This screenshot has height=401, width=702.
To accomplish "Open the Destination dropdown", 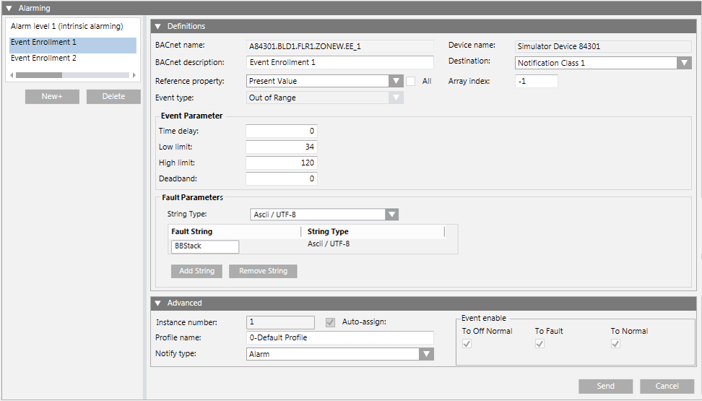I will click(x=684, y=63).
